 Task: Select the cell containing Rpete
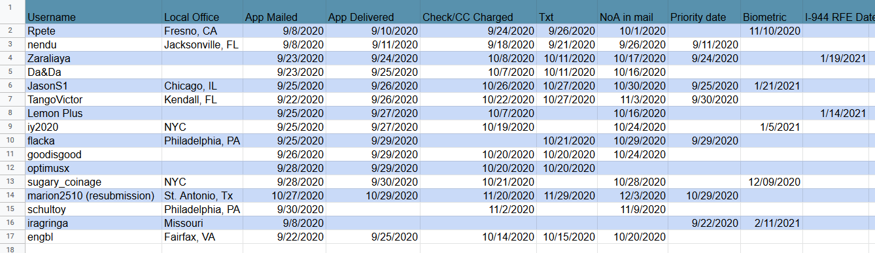click(93, 31)
